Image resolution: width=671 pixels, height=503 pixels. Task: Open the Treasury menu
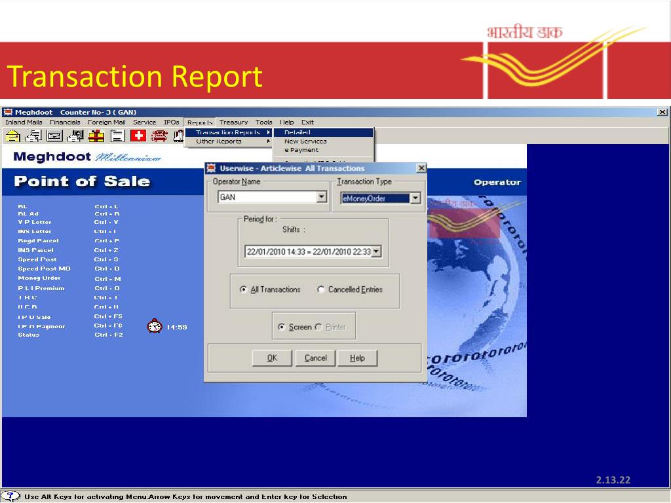[234, 122]
